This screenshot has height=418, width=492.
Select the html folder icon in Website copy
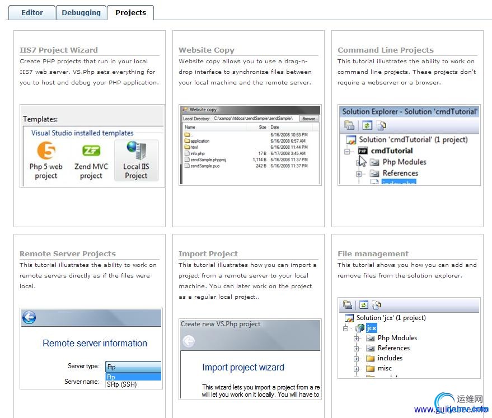[x=188, y=147]
